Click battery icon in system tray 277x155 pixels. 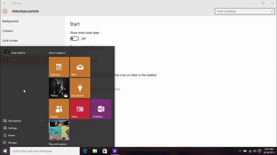[x=245, y=151]
